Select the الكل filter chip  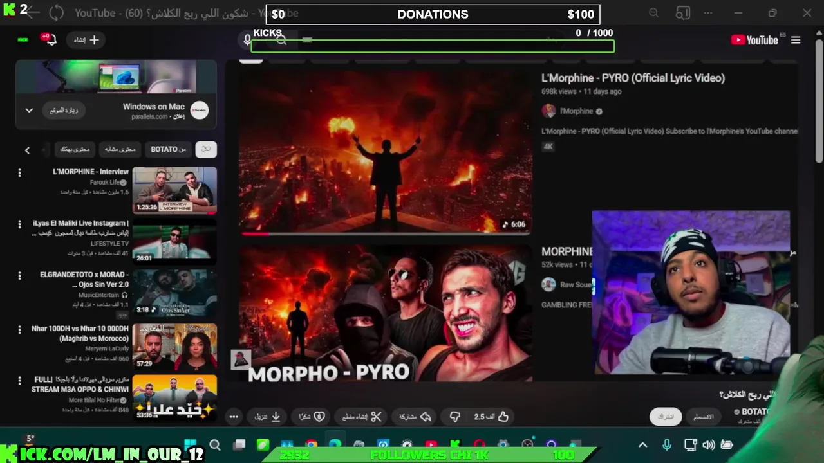coord(206,149)
